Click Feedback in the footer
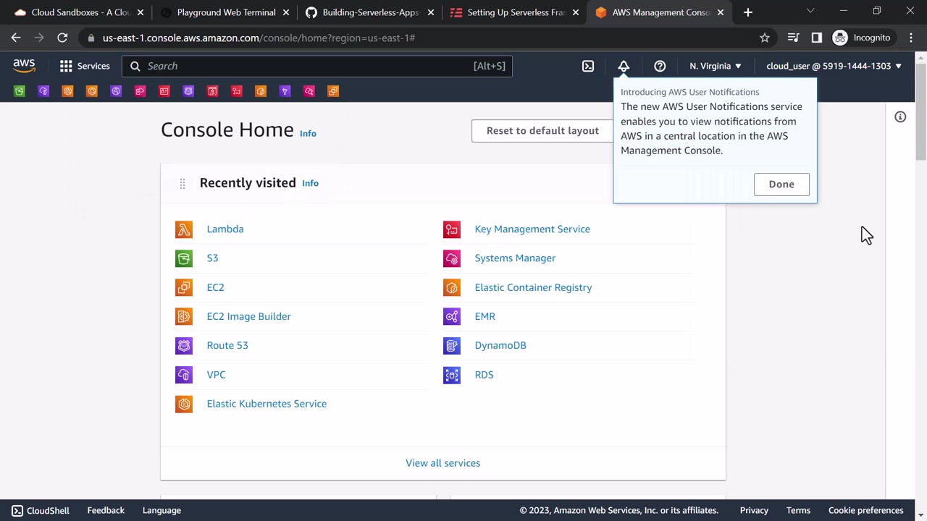The image size is (927, 521). [x=106, y=510]
